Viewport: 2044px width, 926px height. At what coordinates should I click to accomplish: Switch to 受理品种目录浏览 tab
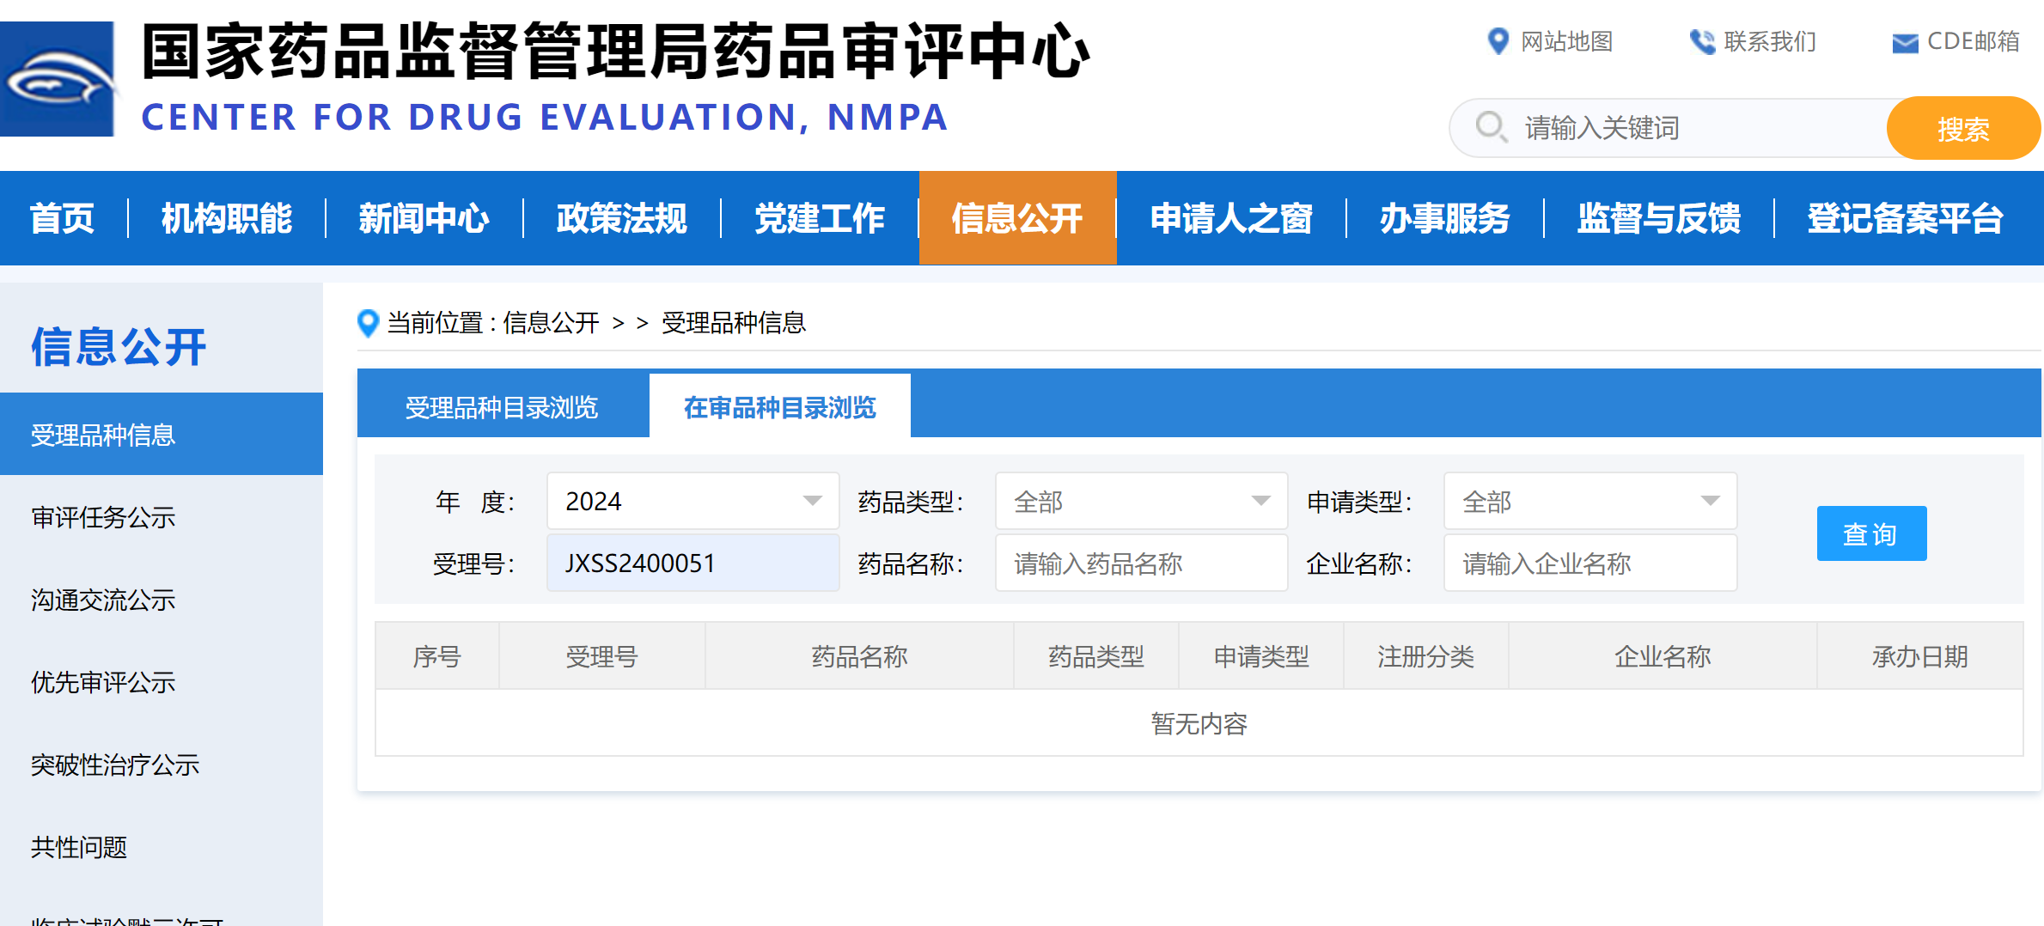[x=502, y=407]
